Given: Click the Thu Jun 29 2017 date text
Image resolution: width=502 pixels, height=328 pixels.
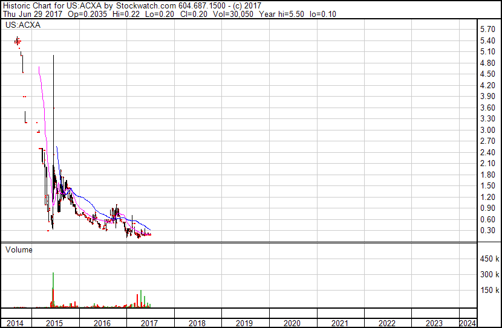Looking at the screenshot, I should pyautogui.click(x=33, y=14).
